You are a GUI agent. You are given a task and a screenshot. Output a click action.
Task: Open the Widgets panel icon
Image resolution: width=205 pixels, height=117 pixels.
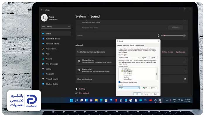[86, 100]
